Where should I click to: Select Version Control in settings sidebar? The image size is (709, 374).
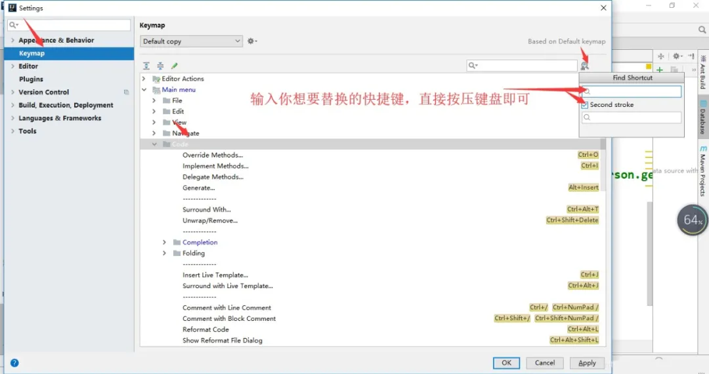tap(43, 93)
